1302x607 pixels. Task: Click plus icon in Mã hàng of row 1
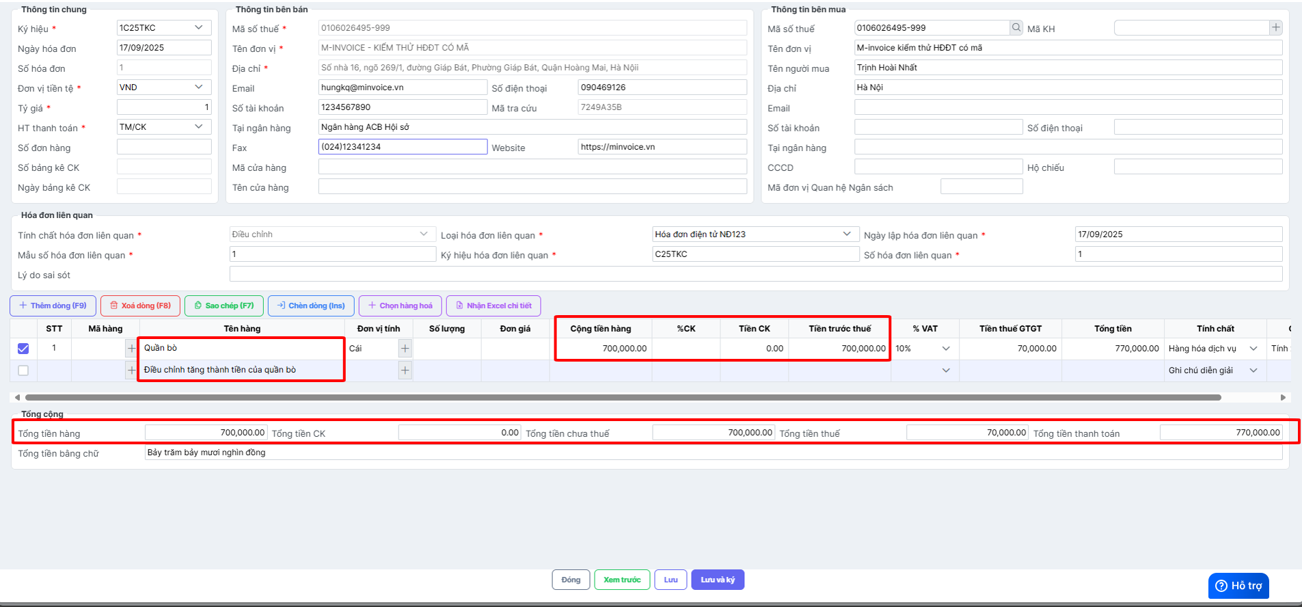tap(131, 349)
